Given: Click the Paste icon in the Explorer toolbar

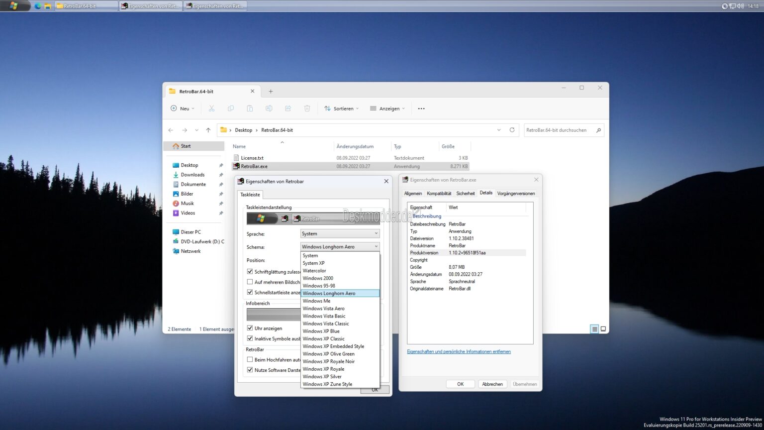Looking at the screenshot, I should (x=249, y=108).
